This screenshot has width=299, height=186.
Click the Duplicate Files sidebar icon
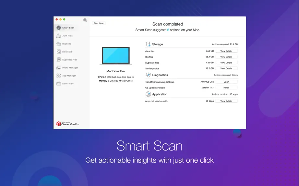point(59,60)
